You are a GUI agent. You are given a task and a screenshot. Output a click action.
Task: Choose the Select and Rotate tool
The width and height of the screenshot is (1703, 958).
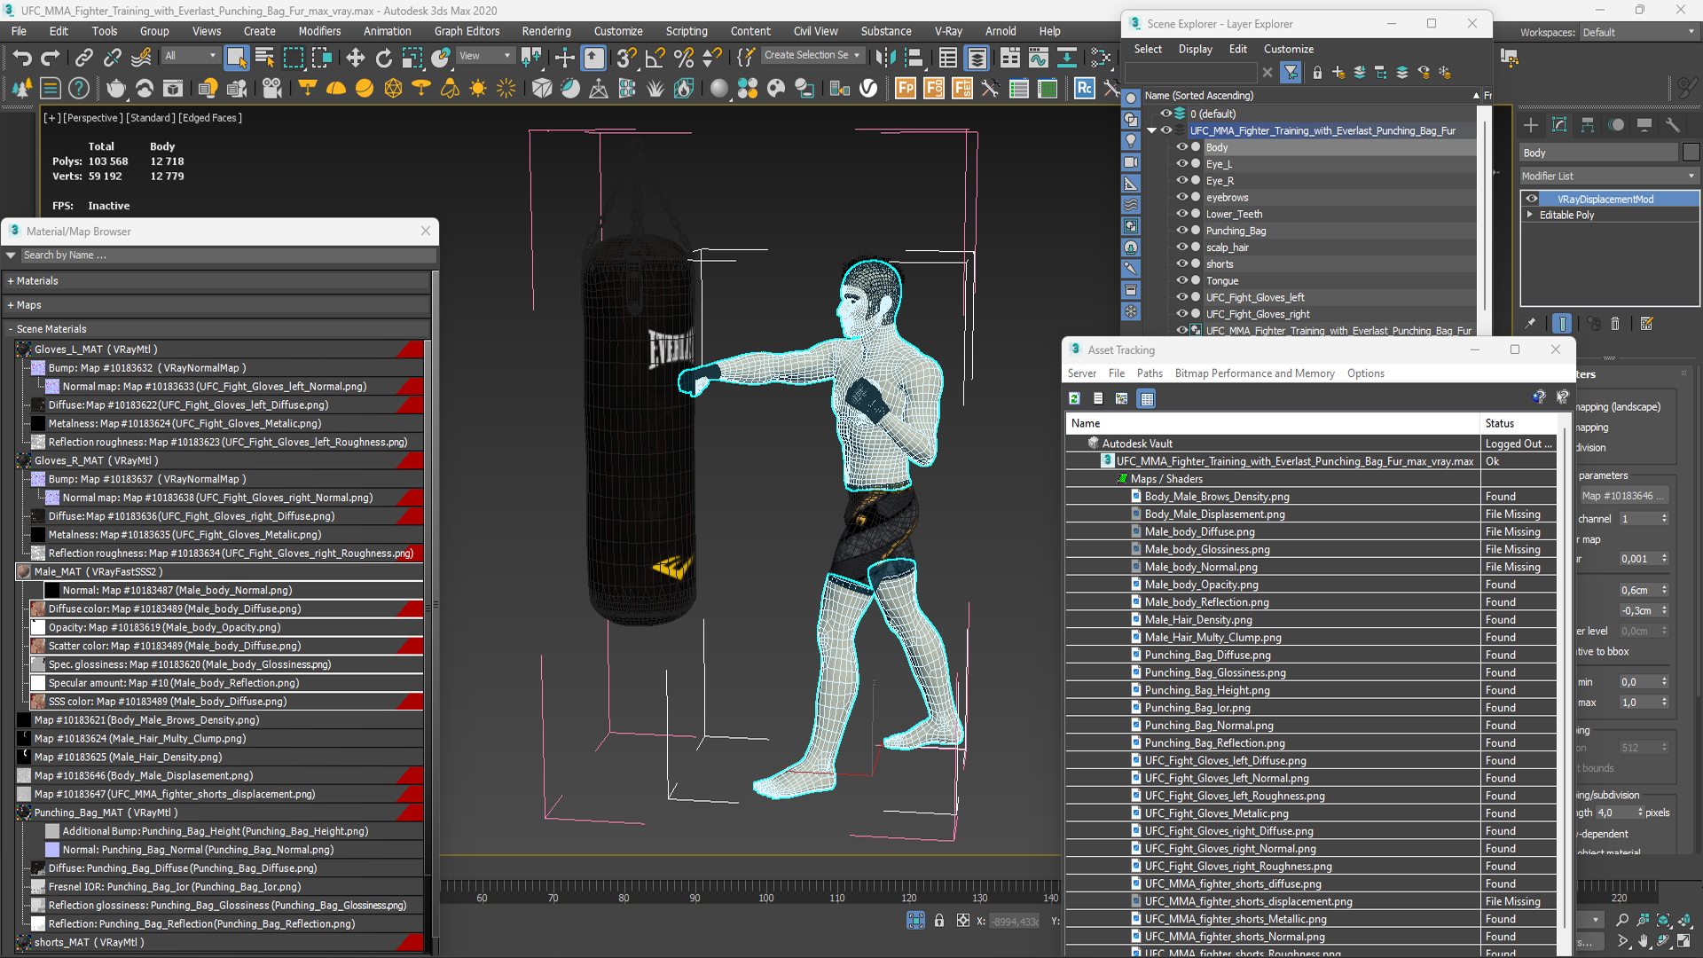[384, 59]
